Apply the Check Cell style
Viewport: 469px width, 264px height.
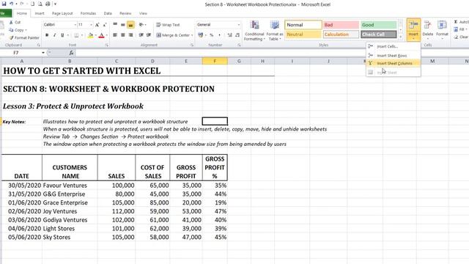[x=379, y=34]
